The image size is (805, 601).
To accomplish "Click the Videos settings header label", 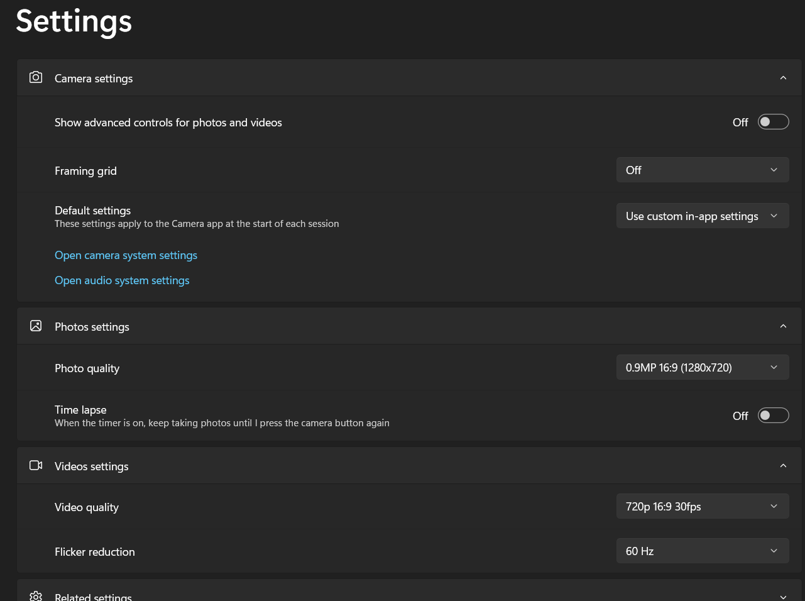I will (x=91, y=466).
